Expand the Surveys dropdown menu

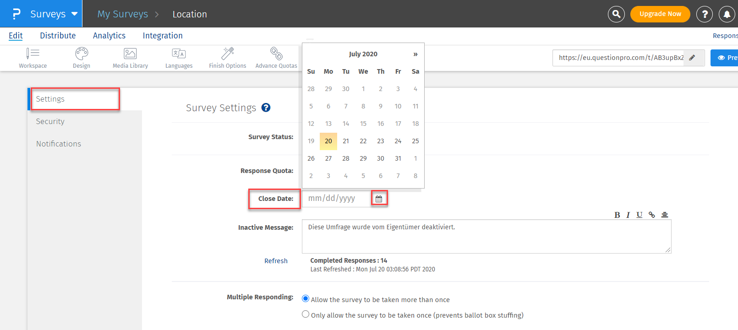(75, 14)
